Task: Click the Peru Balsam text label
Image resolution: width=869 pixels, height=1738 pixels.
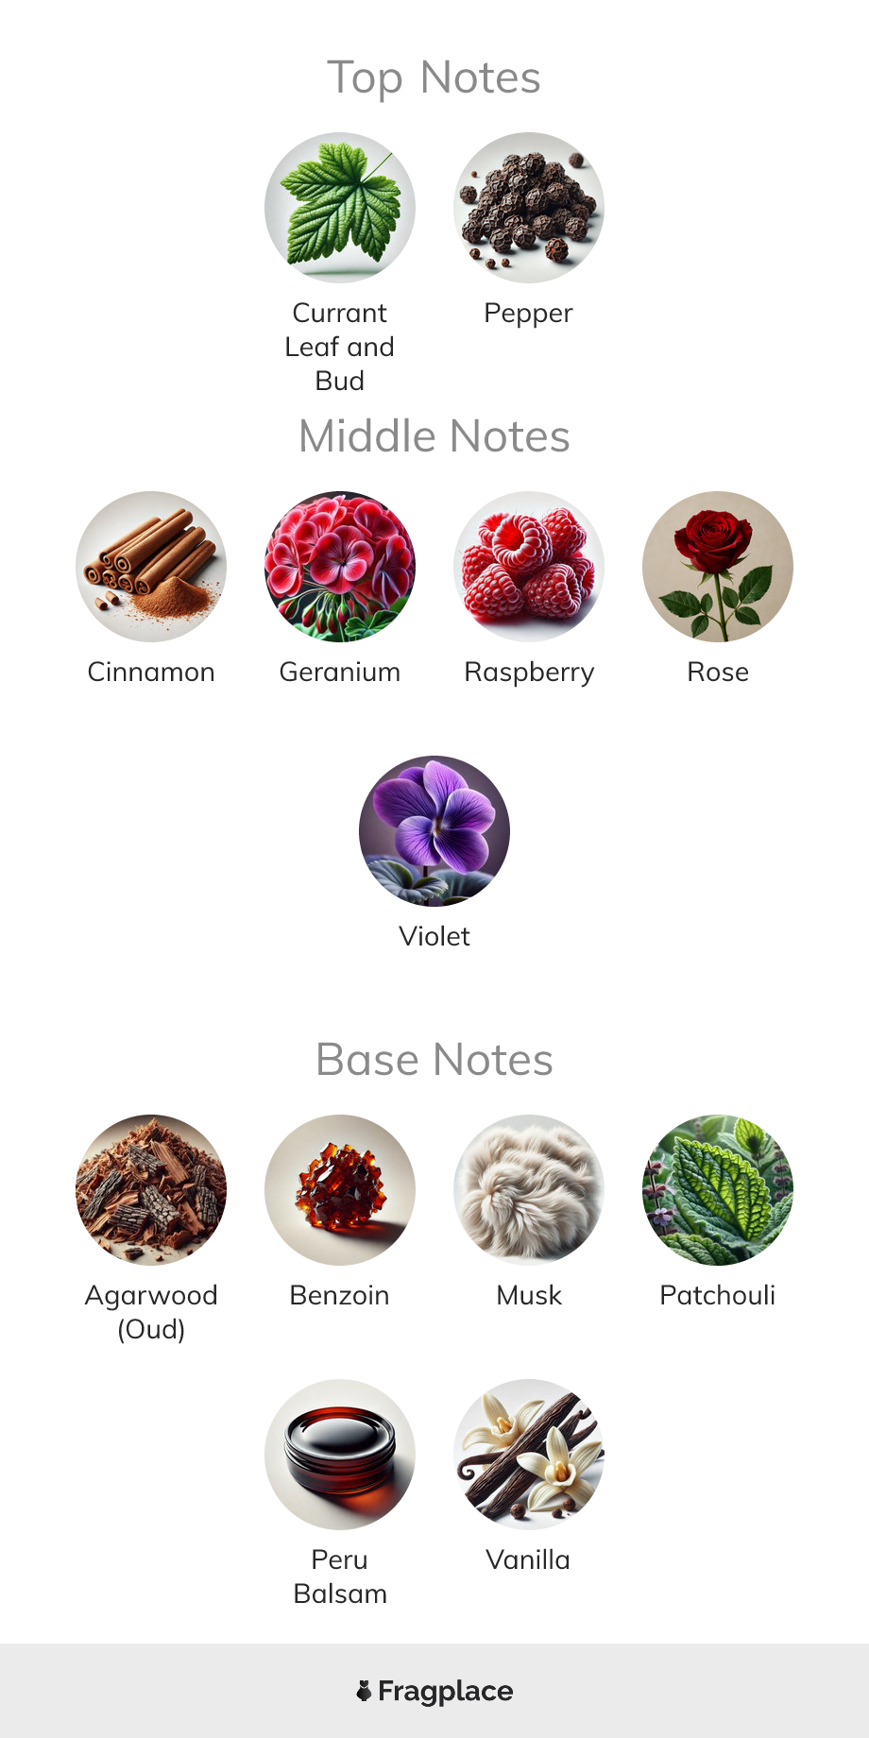Action: (340, 1576)
